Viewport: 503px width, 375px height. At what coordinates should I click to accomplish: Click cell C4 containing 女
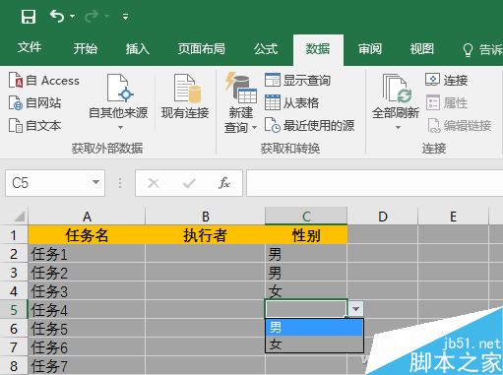[x=306, y=291]
